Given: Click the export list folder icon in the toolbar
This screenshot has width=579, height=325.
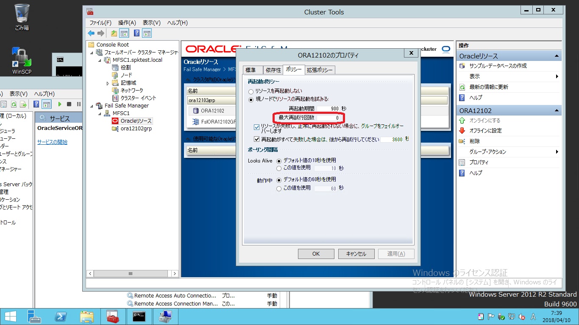Looking at the screenshot, I should (x=114, y=33).
